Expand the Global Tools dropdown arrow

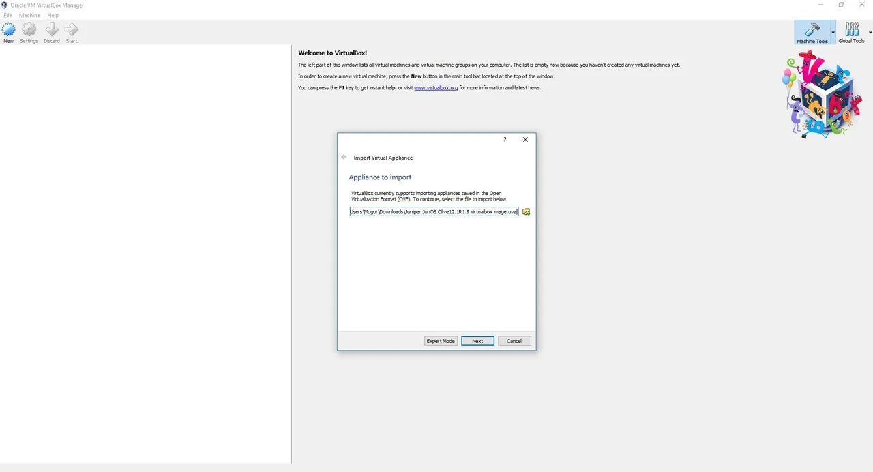point(870,32)
